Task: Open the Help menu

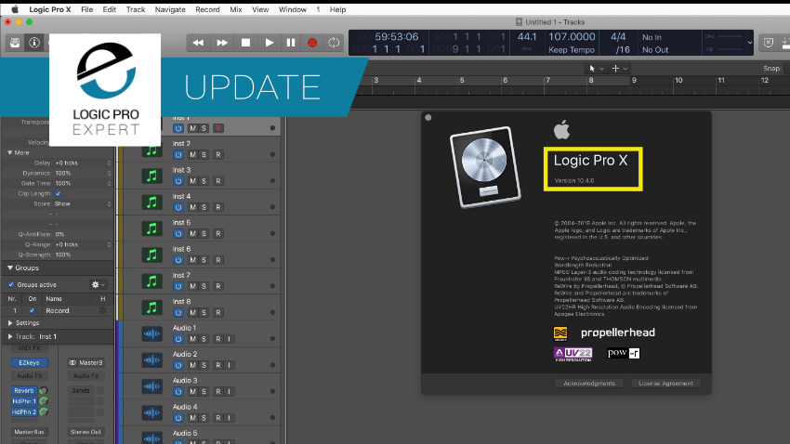Action: (x=337, y=9)
